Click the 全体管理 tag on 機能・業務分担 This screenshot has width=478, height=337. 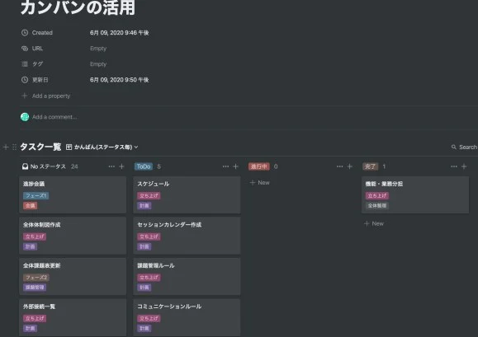click(377, 206)
